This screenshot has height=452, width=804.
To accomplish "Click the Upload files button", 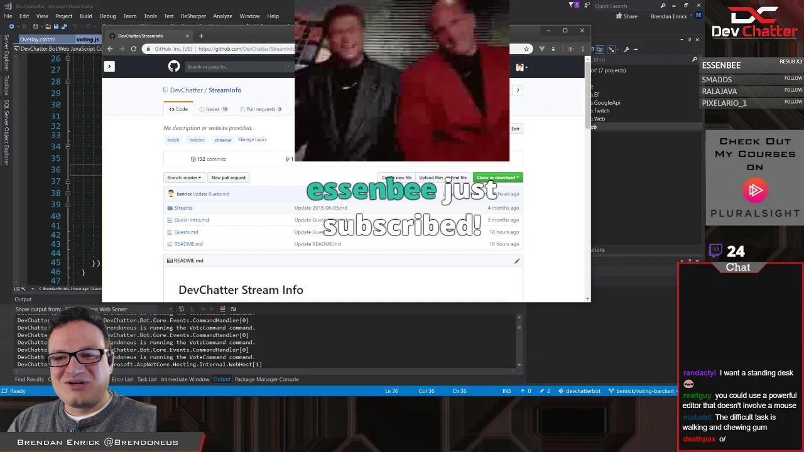I will (431, 178).
